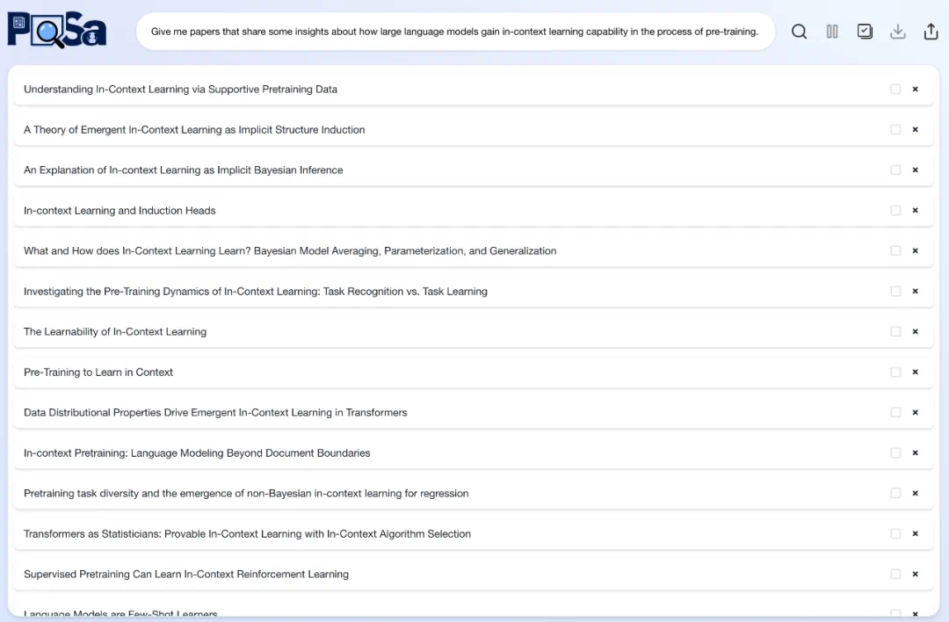Check box for Understanding In-Context Learning via Supportive Pretraining Data
This screenshot has height=622, width=949.
coord(895,89)
